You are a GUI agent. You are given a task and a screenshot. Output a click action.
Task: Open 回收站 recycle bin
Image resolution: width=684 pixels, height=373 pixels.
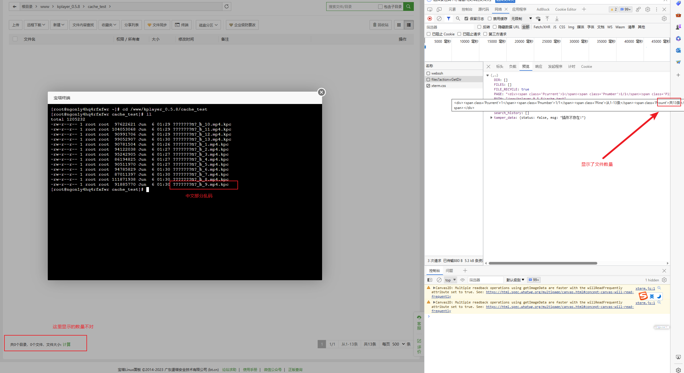point(380,25)
